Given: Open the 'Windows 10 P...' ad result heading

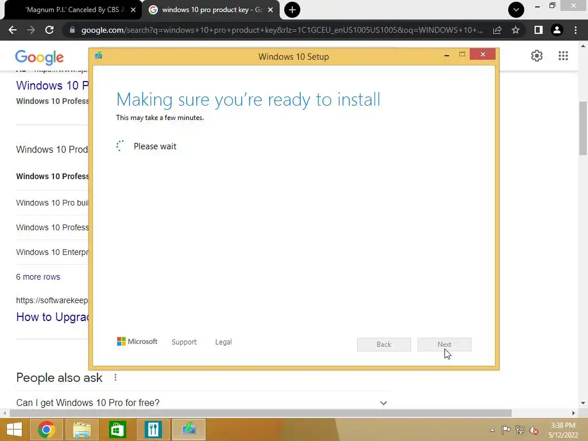Looking at the screenshot, I should click(52, 86).
